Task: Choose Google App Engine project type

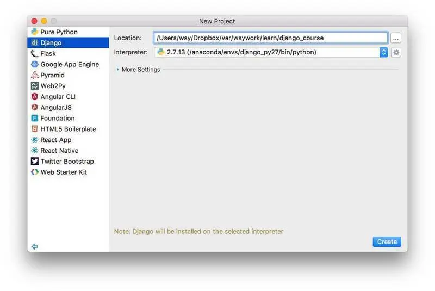Action: tap(69, 64)
